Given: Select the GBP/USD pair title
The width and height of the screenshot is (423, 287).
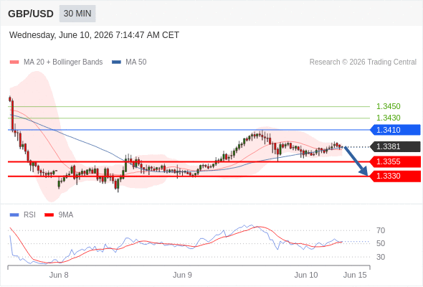Looking at the screenshot, I should 31,14.
